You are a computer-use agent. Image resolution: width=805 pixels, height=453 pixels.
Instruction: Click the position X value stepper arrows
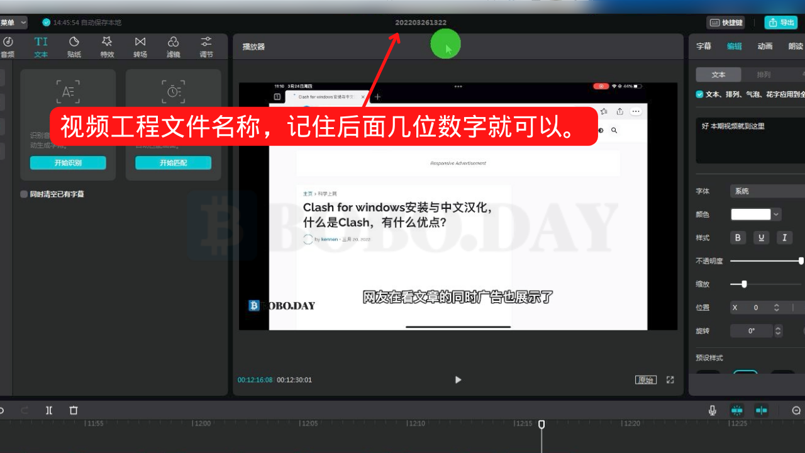pyautogui.click(x=777, y=308)
